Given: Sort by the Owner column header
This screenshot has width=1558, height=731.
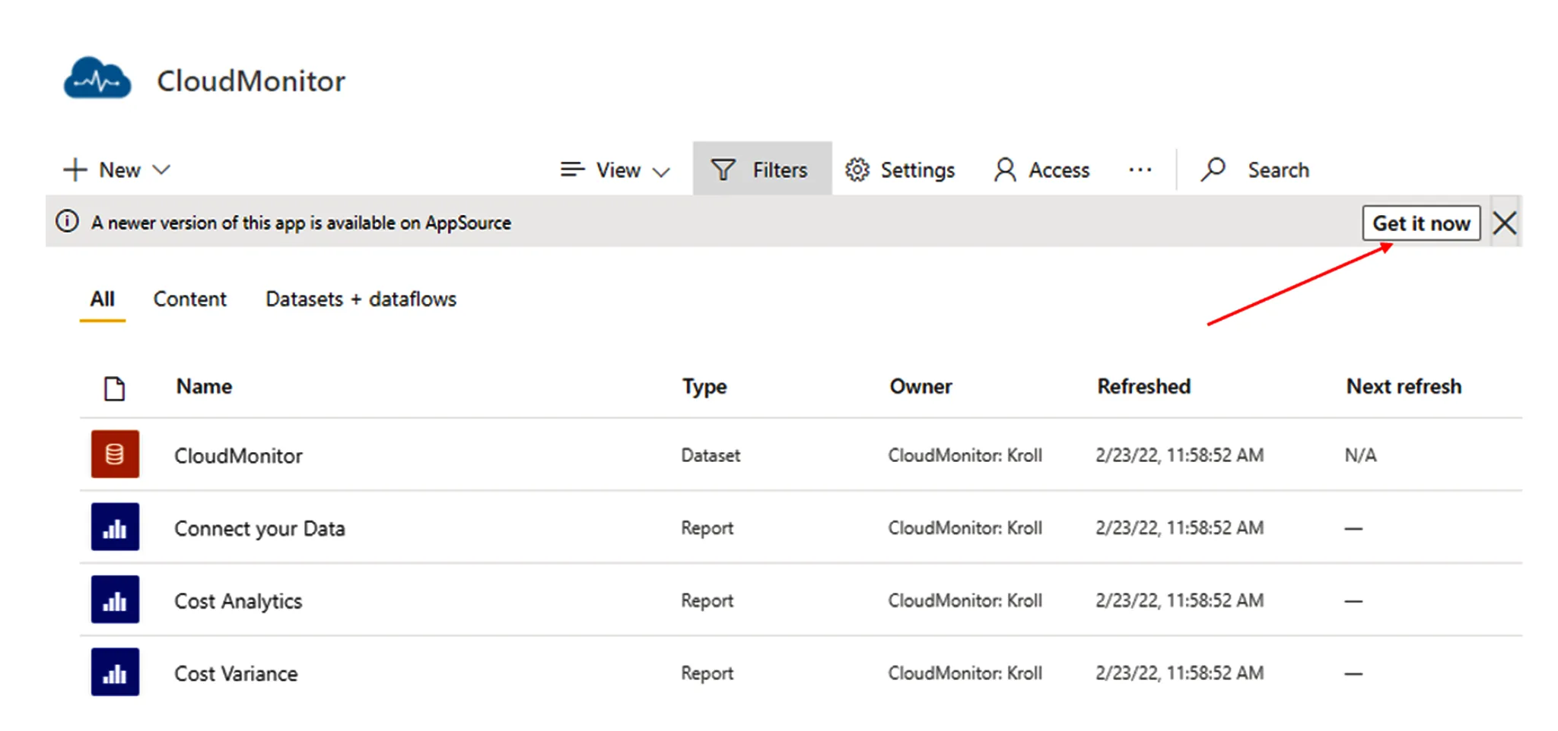Looking at the screenshot, I should (920, 387).
